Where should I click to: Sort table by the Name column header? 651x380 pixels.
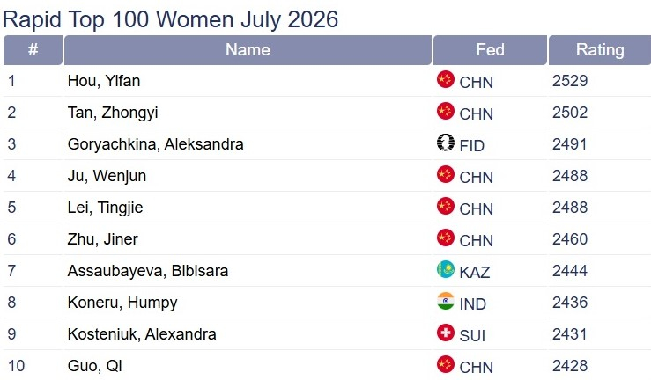(248, 50)
